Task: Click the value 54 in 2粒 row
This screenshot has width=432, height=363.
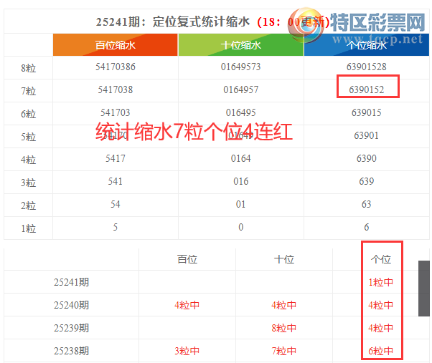Action: click(x=116, y=204)
